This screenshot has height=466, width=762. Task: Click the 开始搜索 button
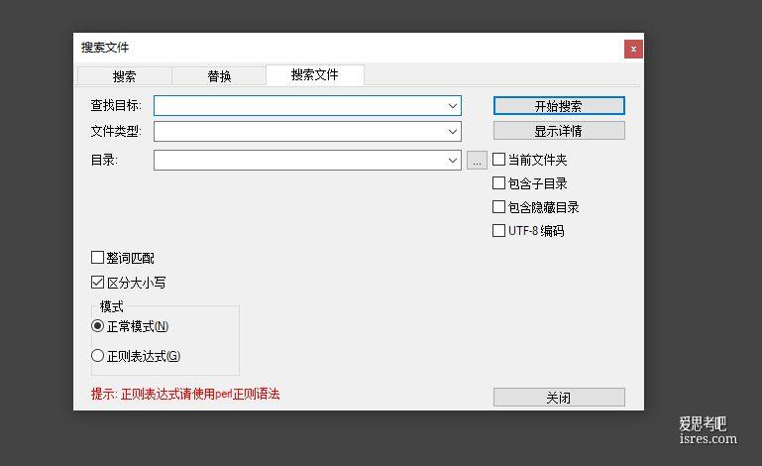tap(559, 105)
